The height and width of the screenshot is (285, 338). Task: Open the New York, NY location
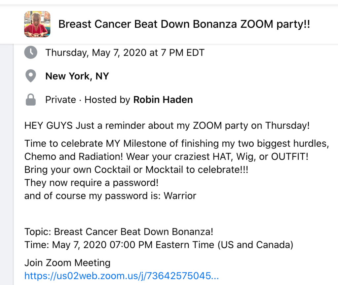click(x=77, y=76)
